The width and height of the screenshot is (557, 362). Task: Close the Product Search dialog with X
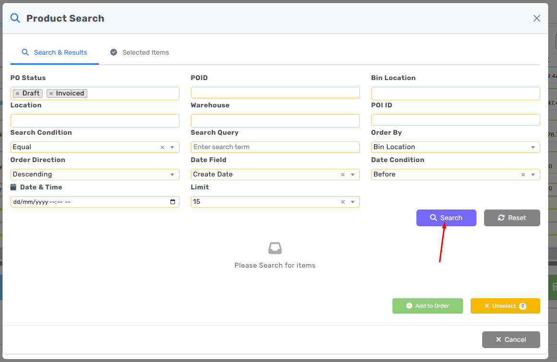pyautogui.click(x=536, y=18)
